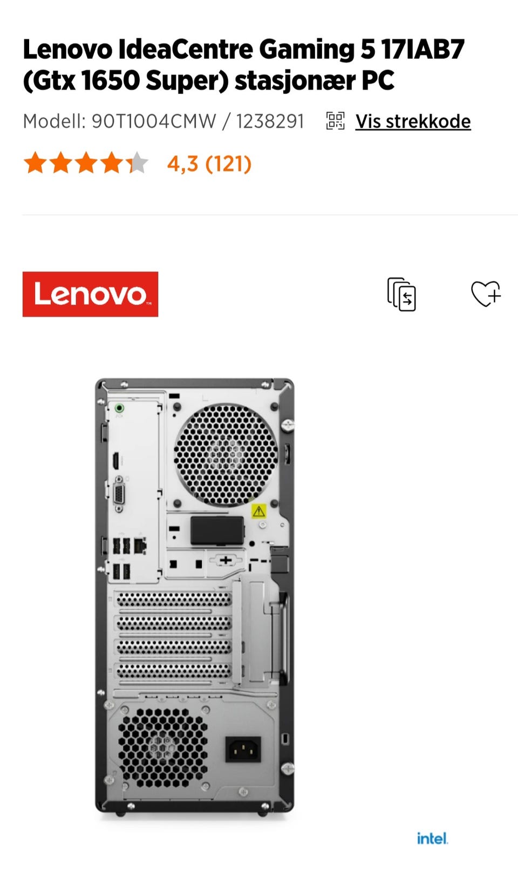
Task: Click the blue Intel logo
Action: pos(432,838)
